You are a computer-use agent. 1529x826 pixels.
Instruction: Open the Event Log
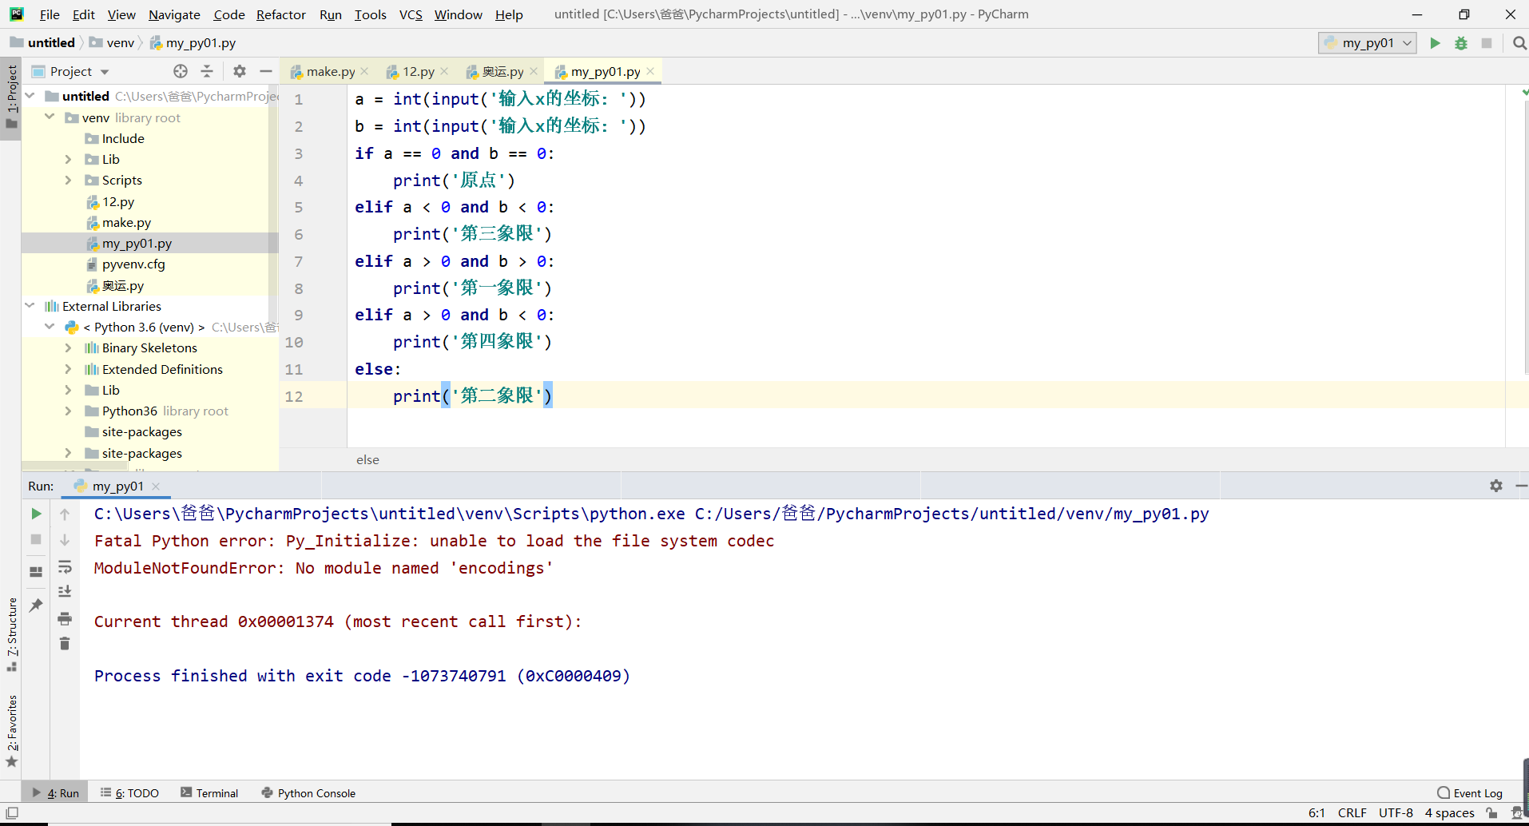point(1470,792)
